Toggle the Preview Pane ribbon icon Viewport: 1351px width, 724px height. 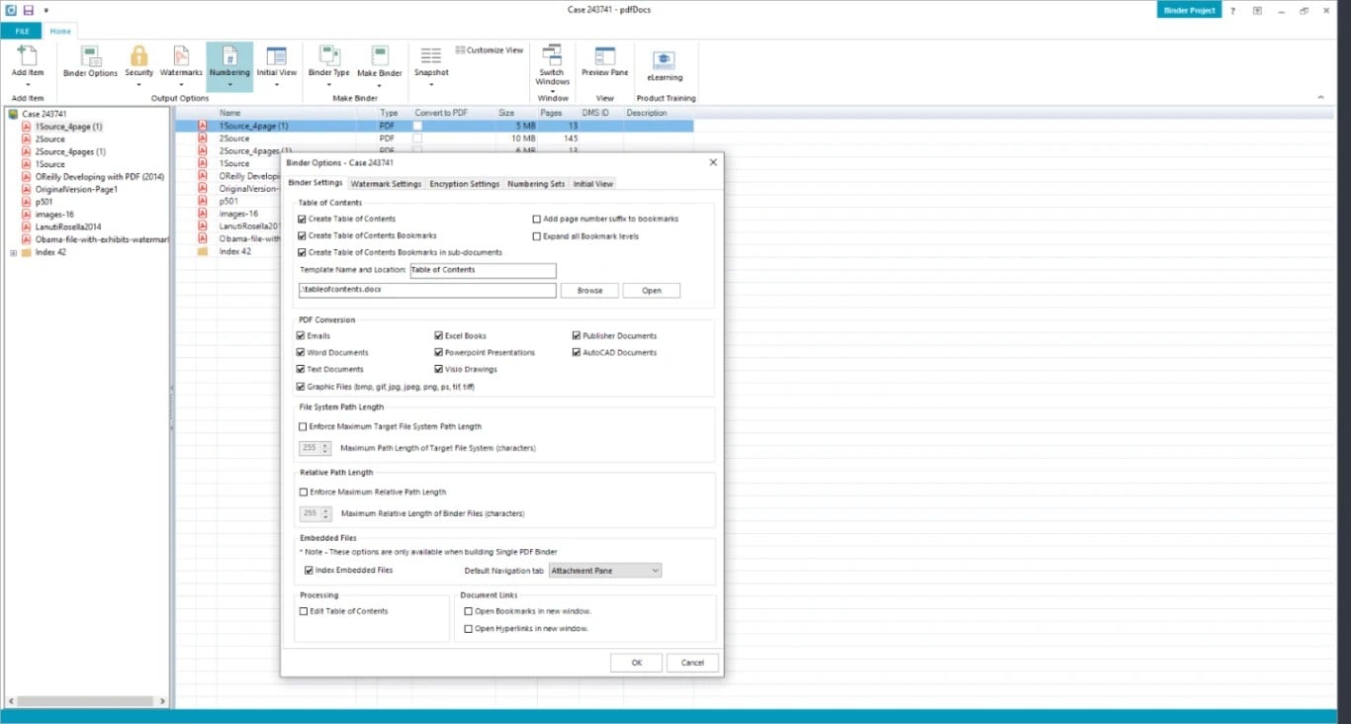click(x=604, y=55)
